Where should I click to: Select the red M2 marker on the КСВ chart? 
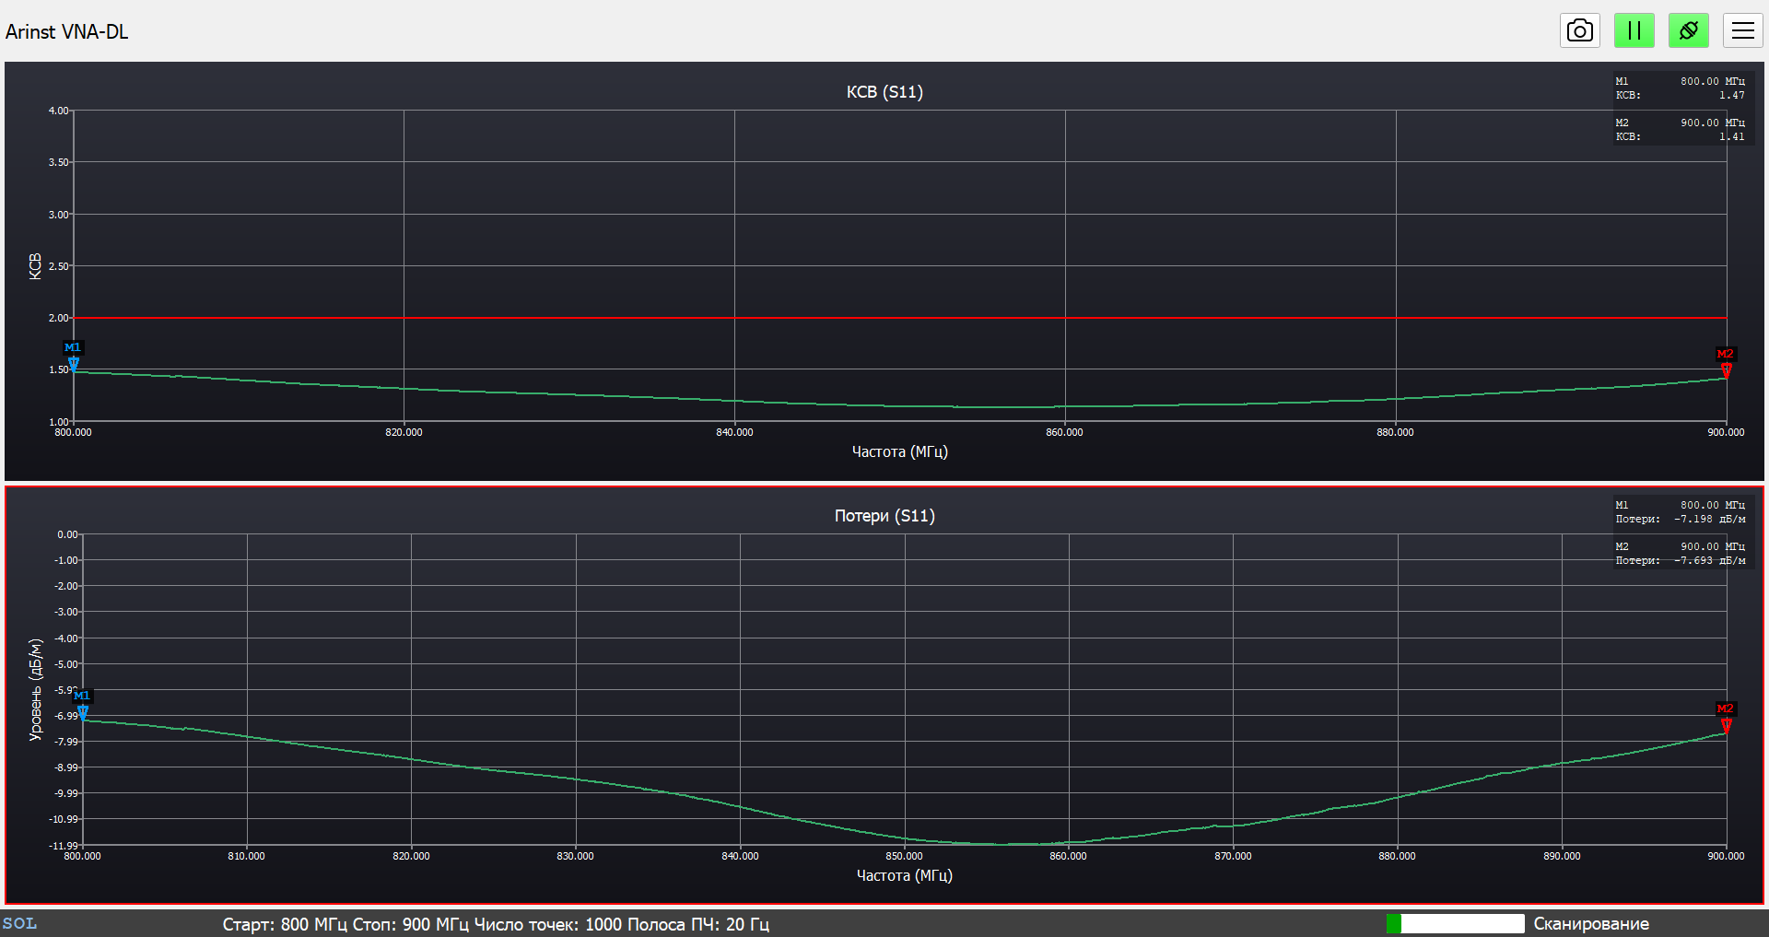[x=1726, y=362]
